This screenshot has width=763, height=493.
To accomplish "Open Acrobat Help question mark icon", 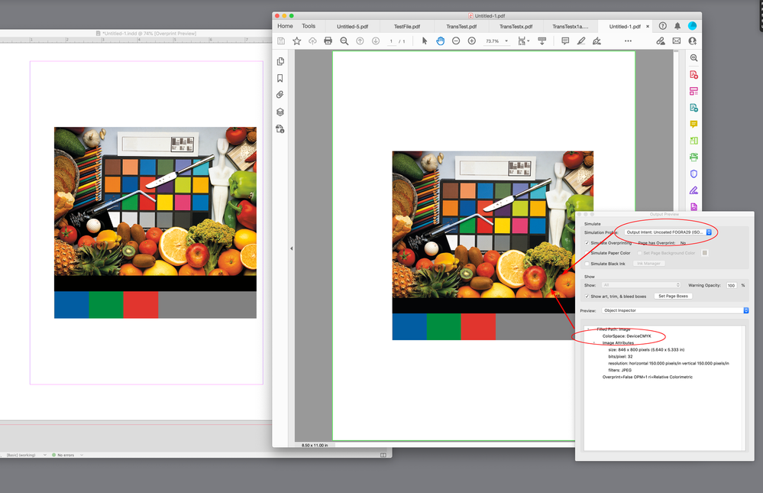I will 663,26.
